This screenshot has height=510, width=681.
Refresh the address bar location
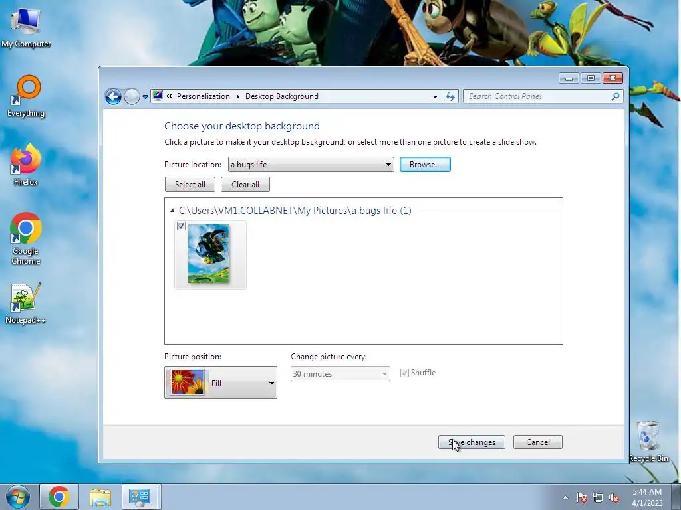pos(450,96)
